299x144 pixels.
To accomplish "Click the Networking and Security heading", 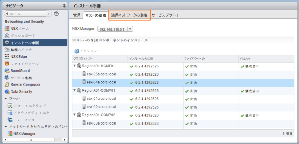I will point(24,22).
